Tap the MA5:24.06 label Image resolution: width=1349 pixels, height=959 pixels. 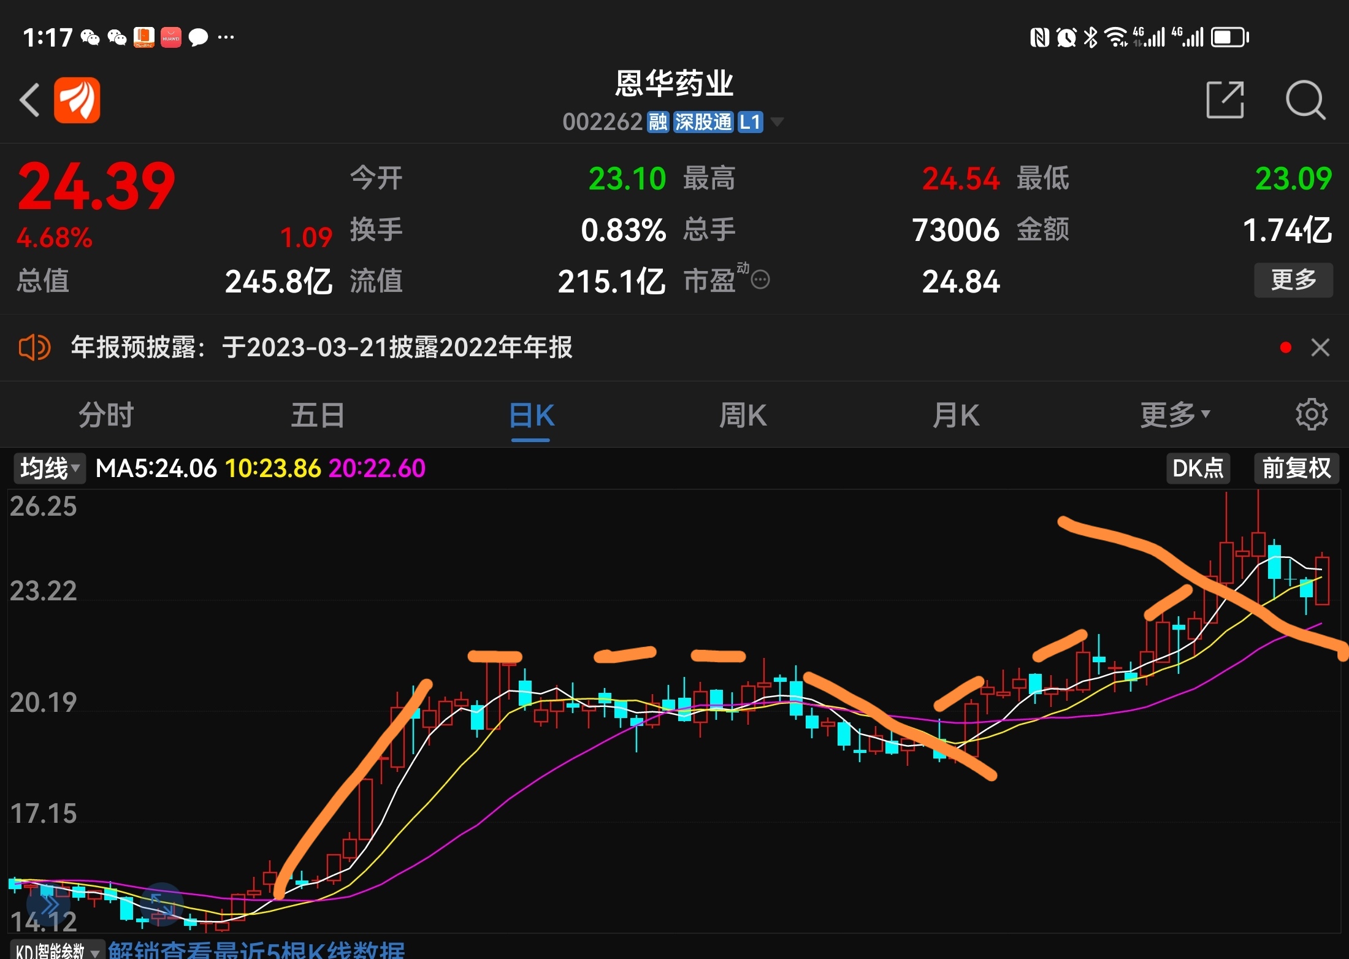click(156, 468)
